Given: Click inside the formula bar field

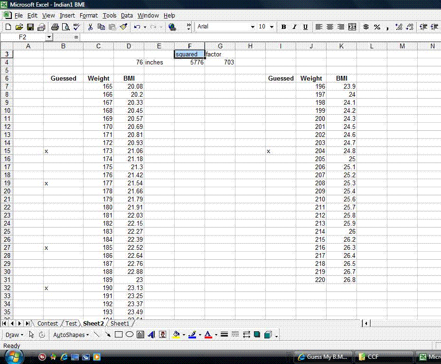Looking at the screenshot, I should click(260, 37).
